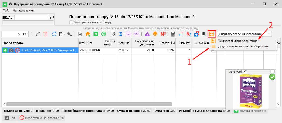Click the red N№ numbering icon

pos(163,34)
